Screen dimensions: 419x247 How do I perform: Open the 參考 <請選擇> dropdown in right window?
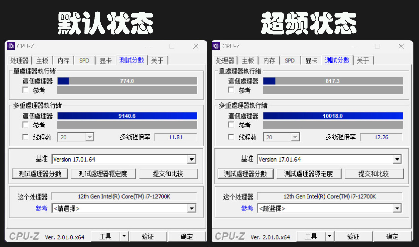tap(397, 208)
